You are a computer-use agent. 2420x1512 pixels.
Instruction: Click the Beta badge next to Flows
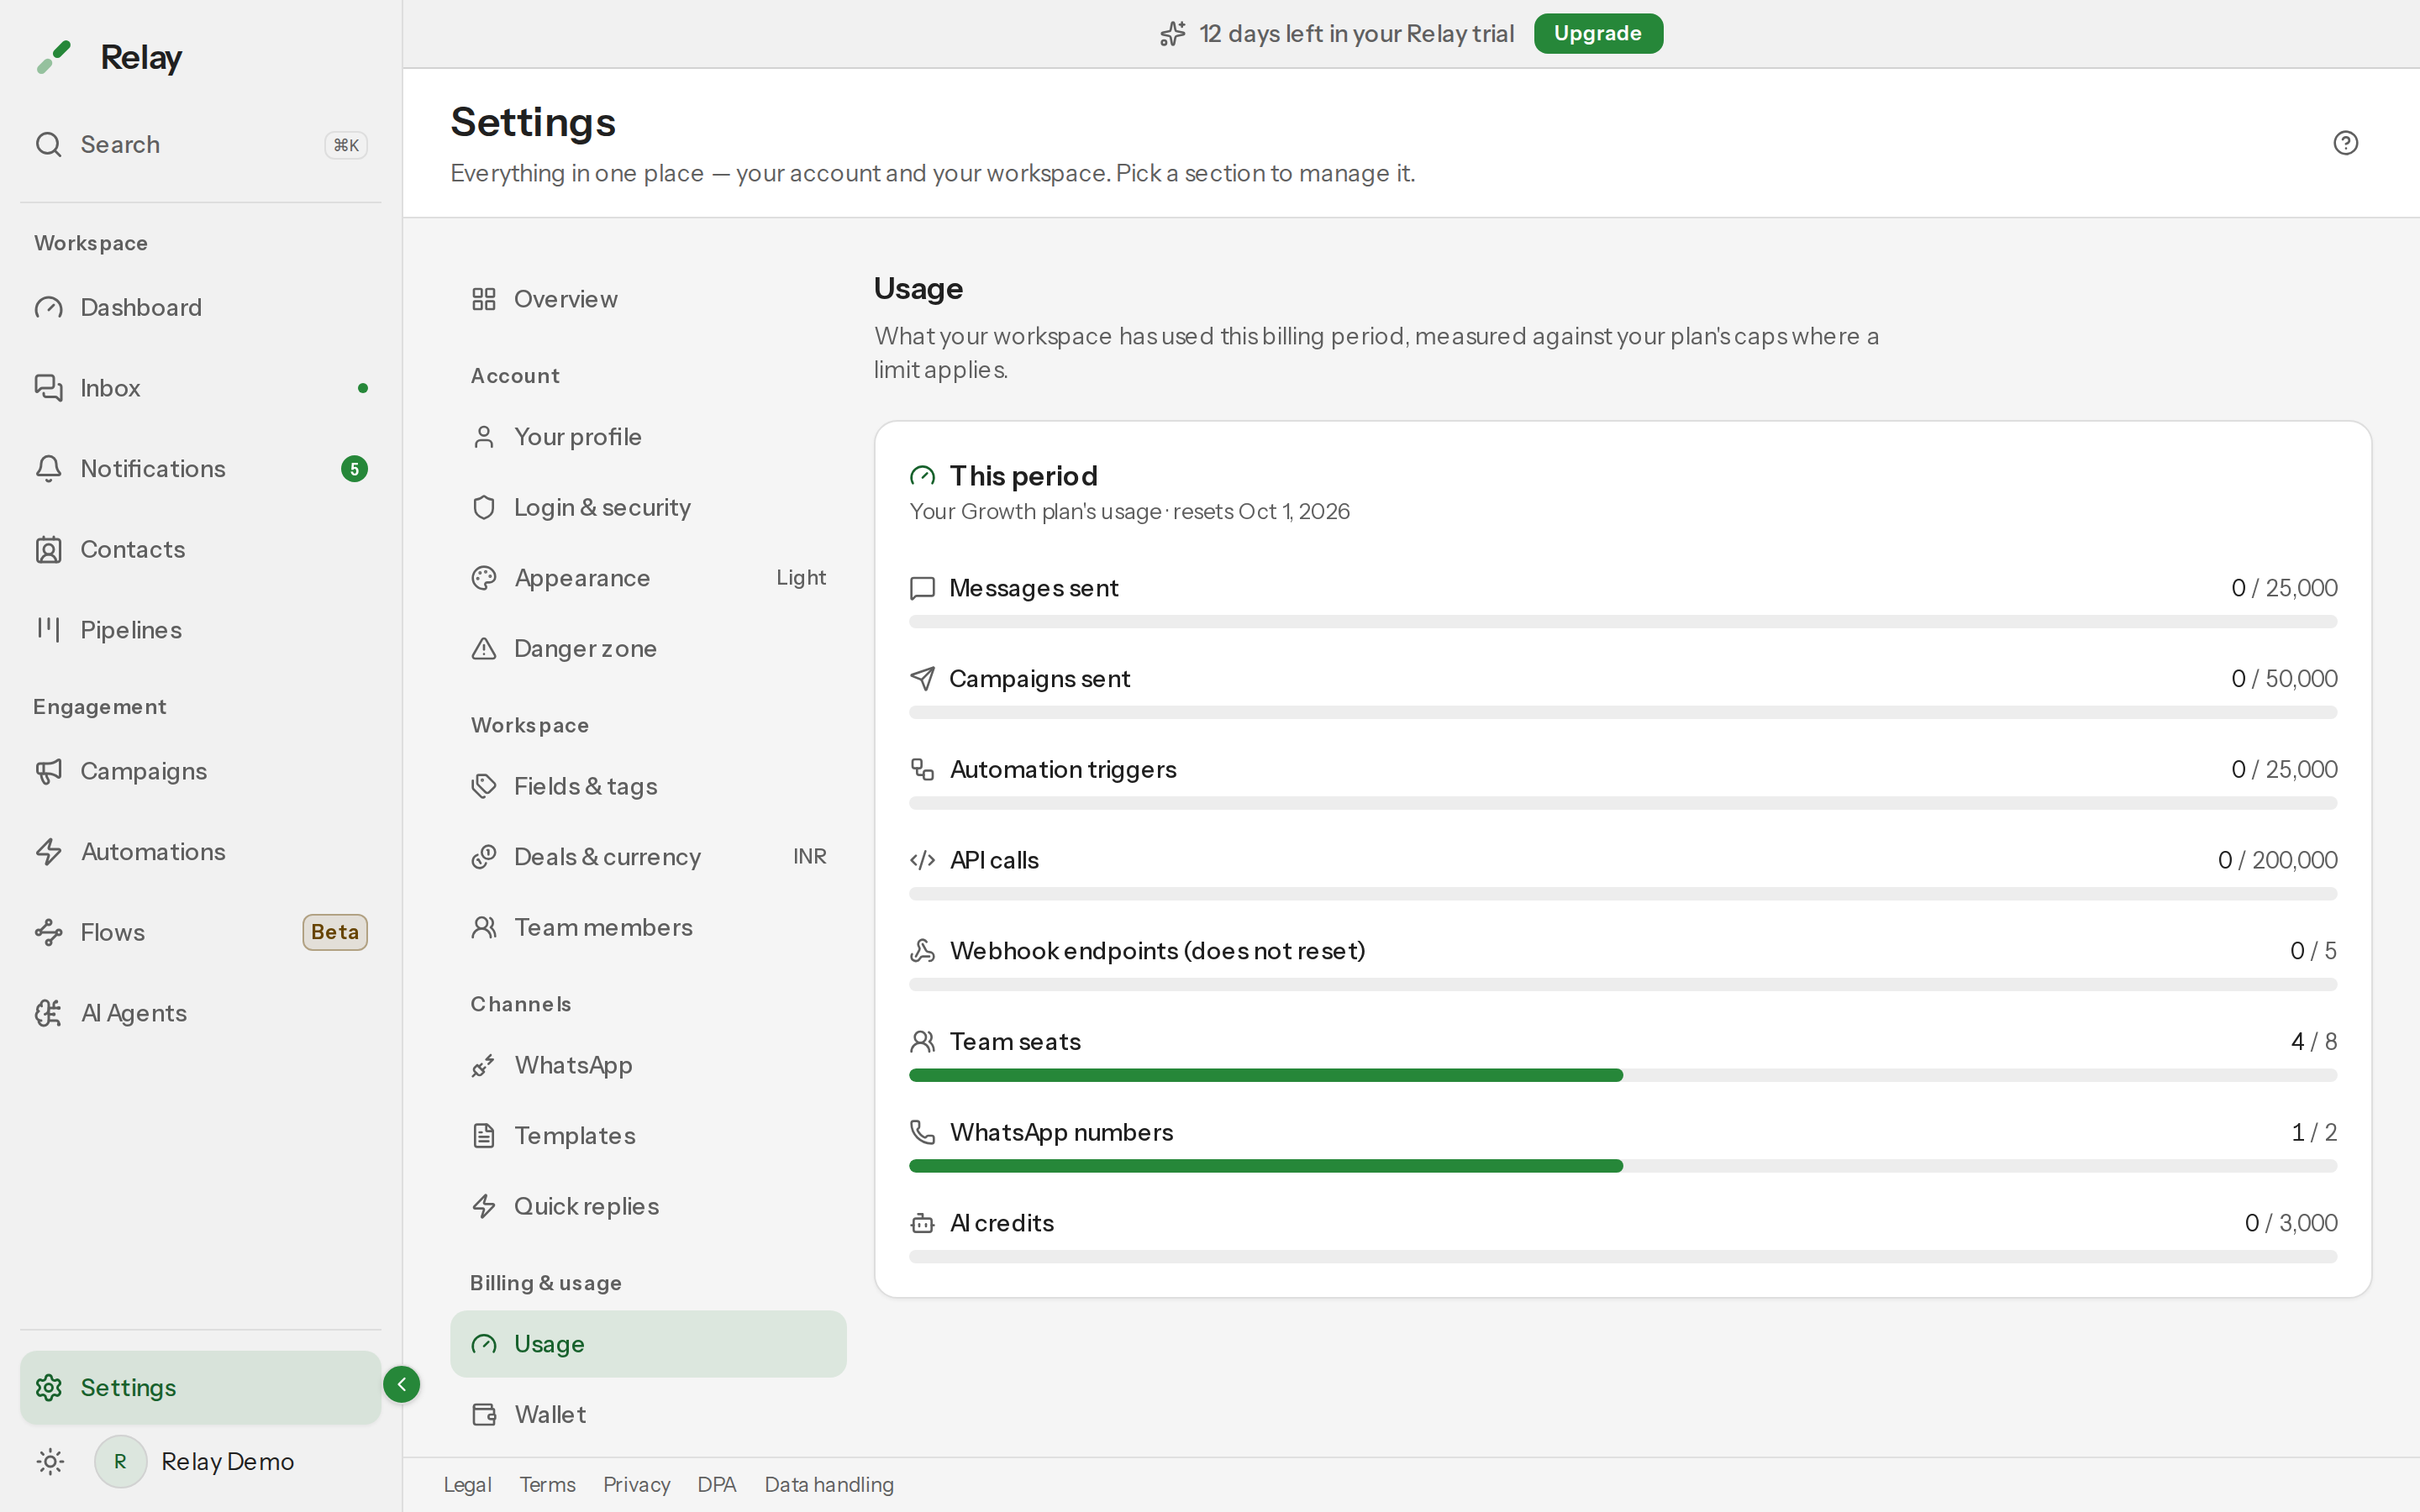click(335, 932)
